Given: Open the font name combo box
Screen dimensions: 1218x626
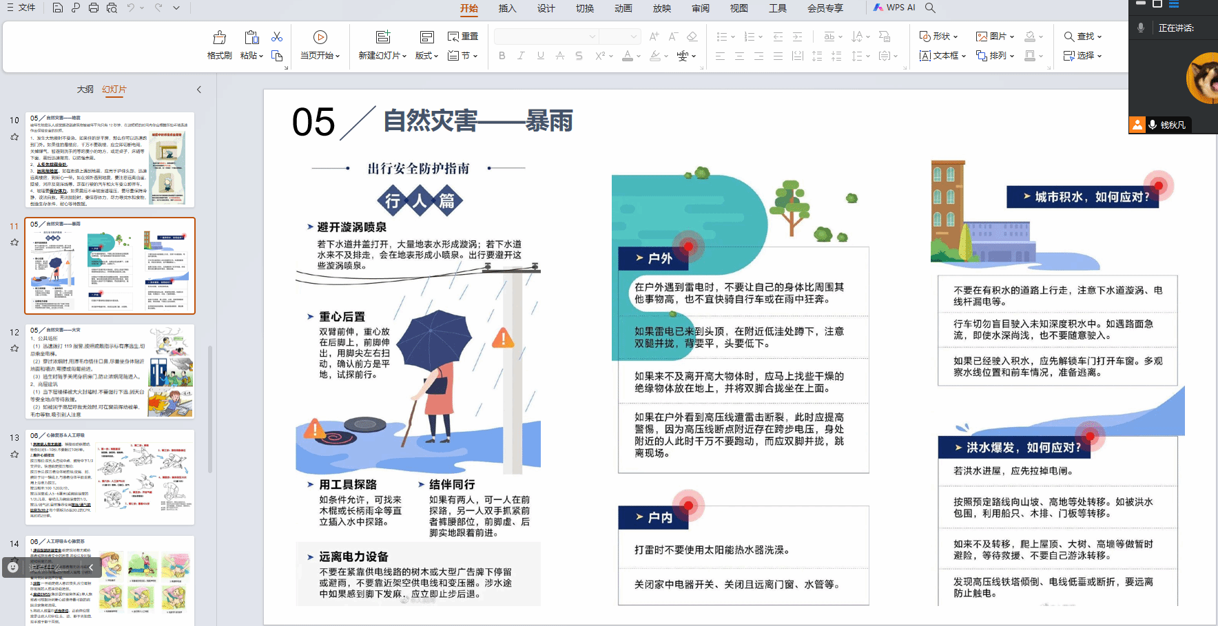Looking at the screenshot, I should click(546, 36).
